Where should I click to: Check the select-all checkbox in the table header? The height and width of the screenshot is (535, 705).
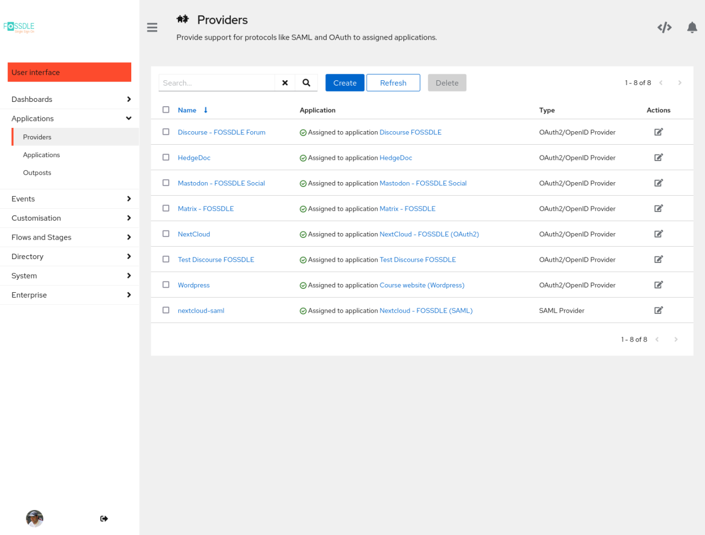point(166,109)
